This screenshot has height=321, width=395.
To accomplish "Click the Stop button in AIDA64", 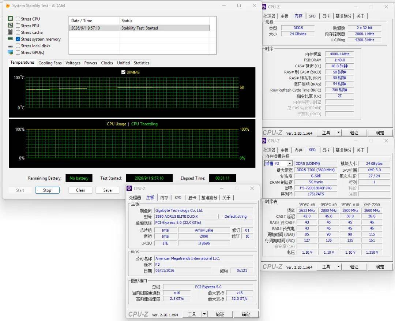I will (47, 190).
